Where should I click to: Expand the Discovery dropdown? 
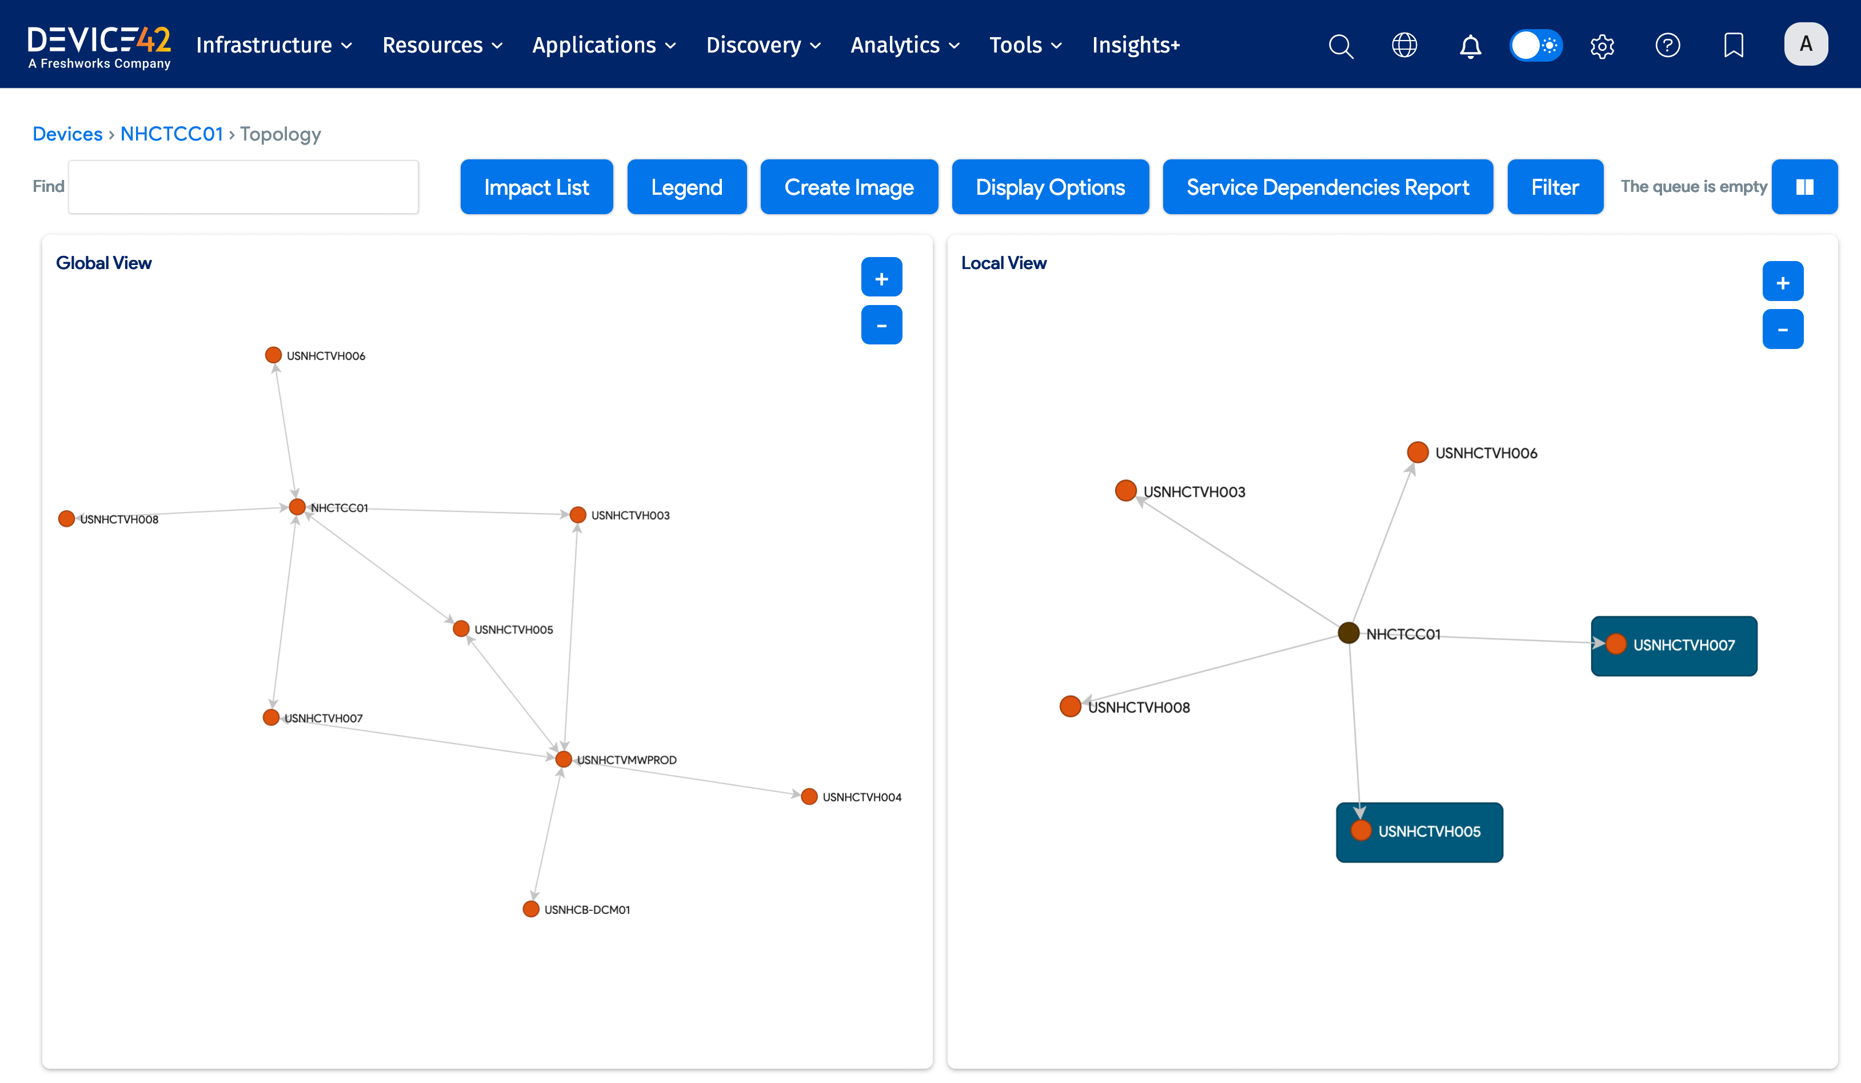click(x=763, y=46)
